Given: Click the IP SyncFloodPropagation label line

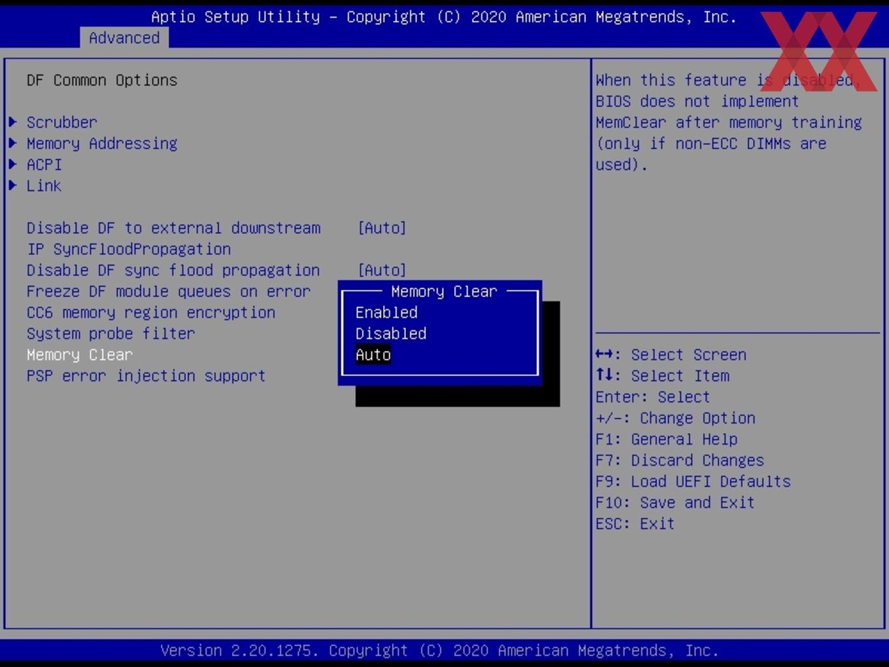Looking at the screenshot, I should tap(129, 249).
